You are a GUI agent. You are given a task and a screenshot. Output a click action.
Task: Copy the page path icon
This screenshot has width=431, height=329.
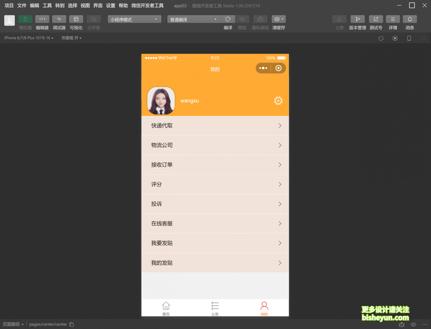click(72, 324)
